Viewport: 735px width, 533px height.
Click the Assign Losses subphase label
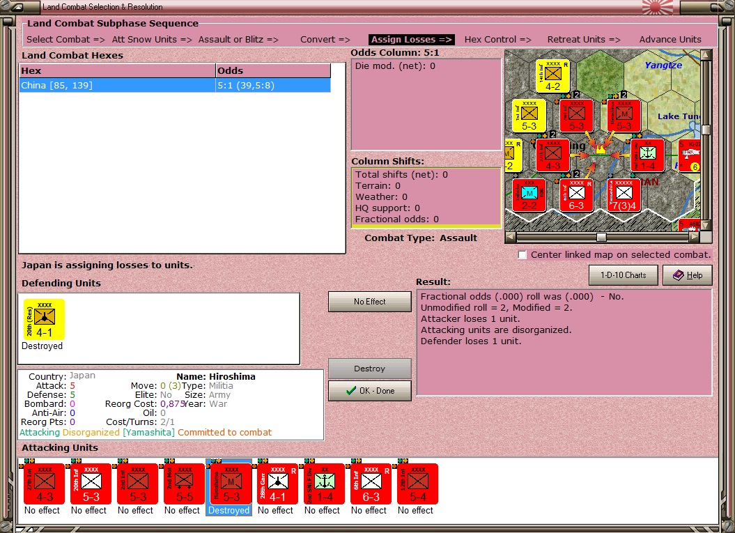pos(412,40)
